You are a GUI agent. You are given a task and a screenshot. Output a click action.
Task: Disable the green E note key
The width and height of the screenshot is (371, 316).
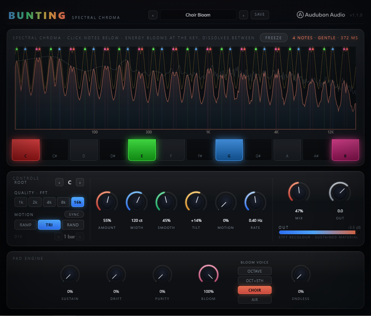point(142,150)
